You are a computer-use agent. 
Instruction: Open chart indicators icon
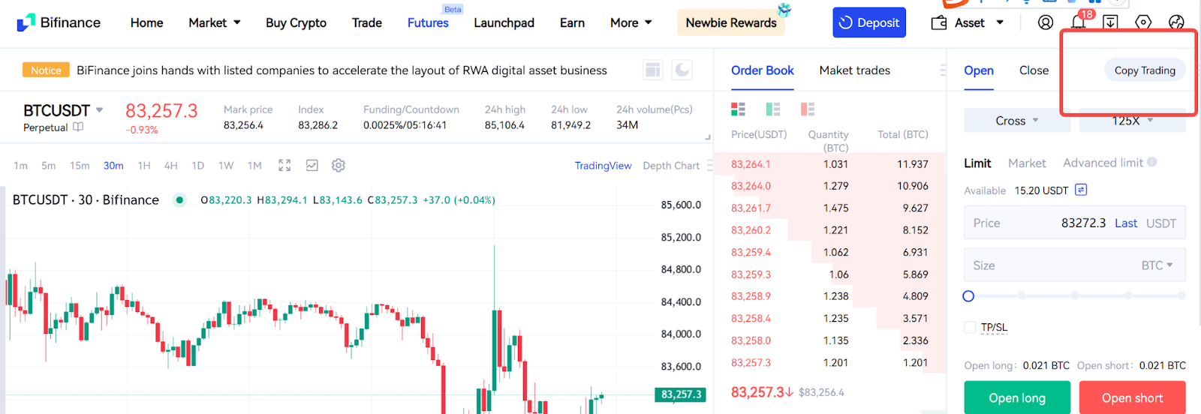[312, 166]
